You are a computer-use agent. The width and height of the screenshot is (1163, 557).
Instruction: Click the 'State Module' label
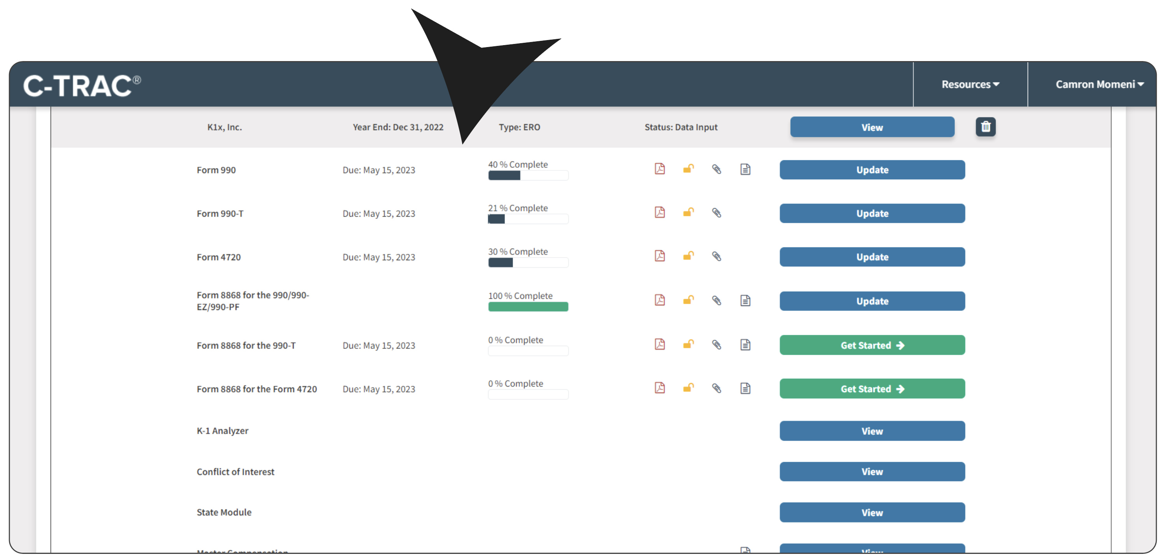tap(224, 512)
